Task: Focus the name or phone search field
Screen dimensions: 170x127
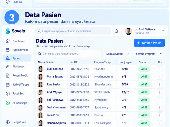Action: pyautogui.click(x=68, y=54)
